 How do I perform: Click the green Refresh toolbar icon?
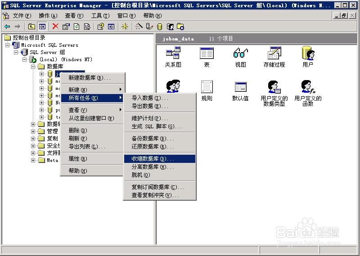(x=76, y=27)
